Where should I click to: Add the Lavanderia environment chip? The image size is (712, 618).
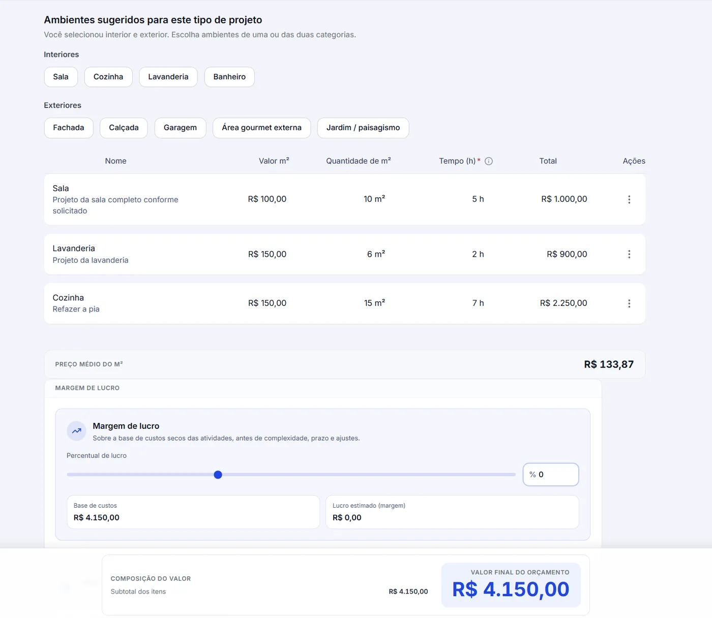click(168, 77)
